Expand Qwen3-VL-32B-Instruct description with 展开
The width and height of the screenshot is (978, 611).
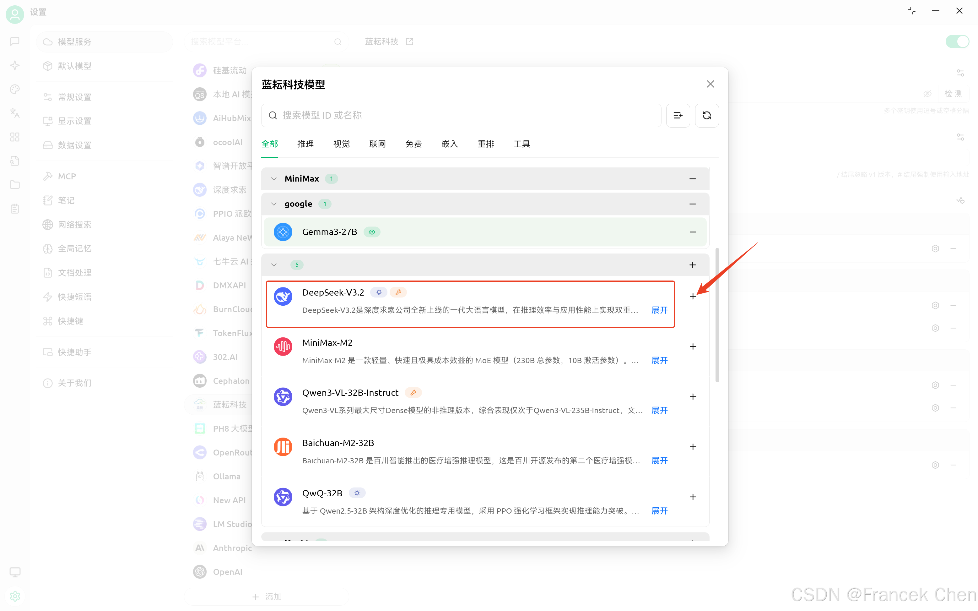659,411
